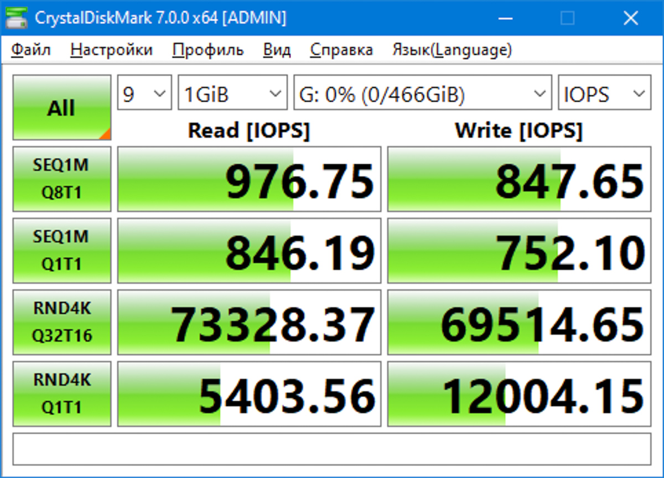Run the SEQ1M Q8T1 test
The height and width of the screenshot is (478, 664).
tap(62, 179)
